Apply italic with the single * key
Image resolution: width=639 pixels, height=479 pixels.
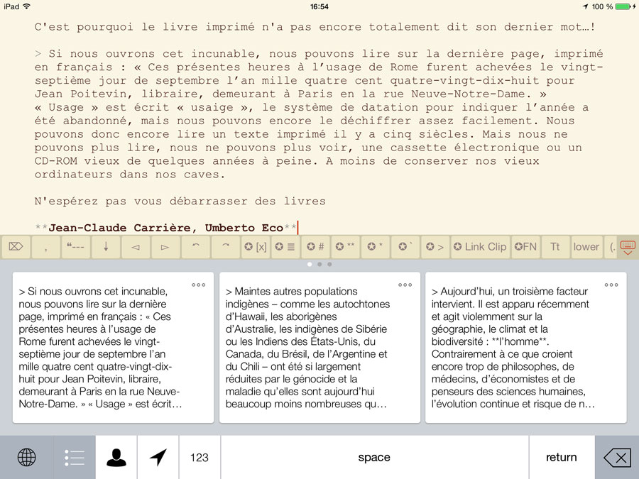(375, 247)
